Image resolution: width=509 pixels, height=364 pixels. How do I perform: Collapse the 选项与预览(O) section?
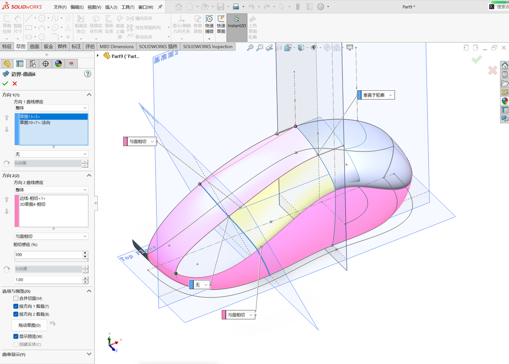89,291
